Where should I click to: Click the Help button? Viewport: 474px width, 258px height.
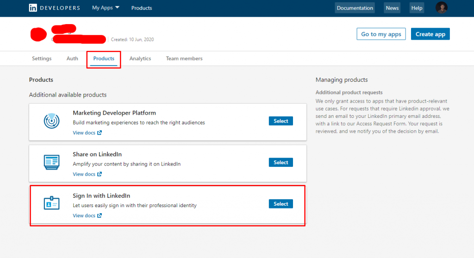click(417, 8)
